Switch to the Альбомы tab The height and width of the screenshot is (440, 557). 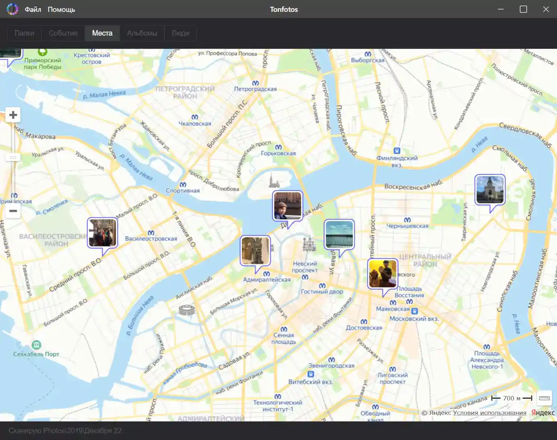coord(142,33)
